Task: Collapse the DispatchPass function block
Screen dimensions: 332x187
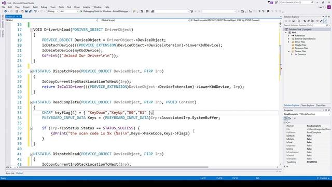Action: [31, 72]
